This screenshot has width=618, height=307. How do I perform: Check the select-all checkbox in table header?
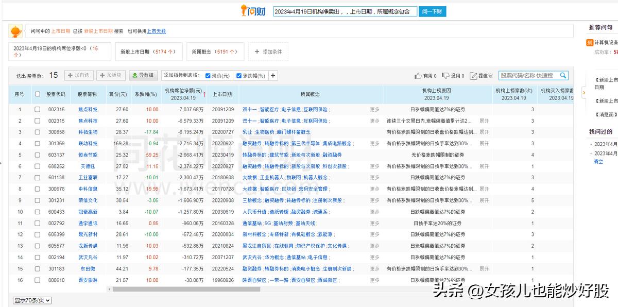[x=37, y=94]
